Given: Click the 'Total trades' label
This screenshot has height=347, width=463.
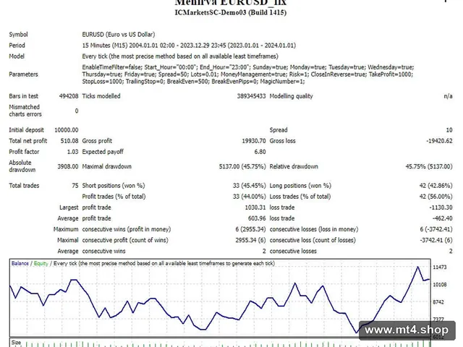Looking at the screenshot, I should (x=24, y=186).
